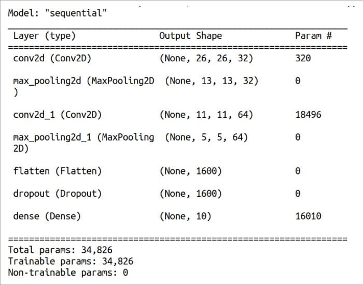The height and width of the screenshot is (285, 363).
Task: Click the "Non-trainable params: 0" line
Action: click(67, 273)
